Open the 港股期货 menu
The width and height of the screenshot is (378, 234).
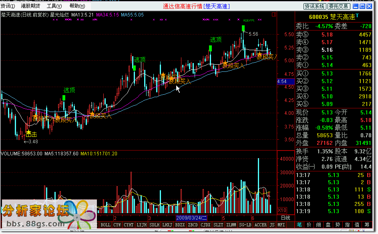click(x=30, y=6)
